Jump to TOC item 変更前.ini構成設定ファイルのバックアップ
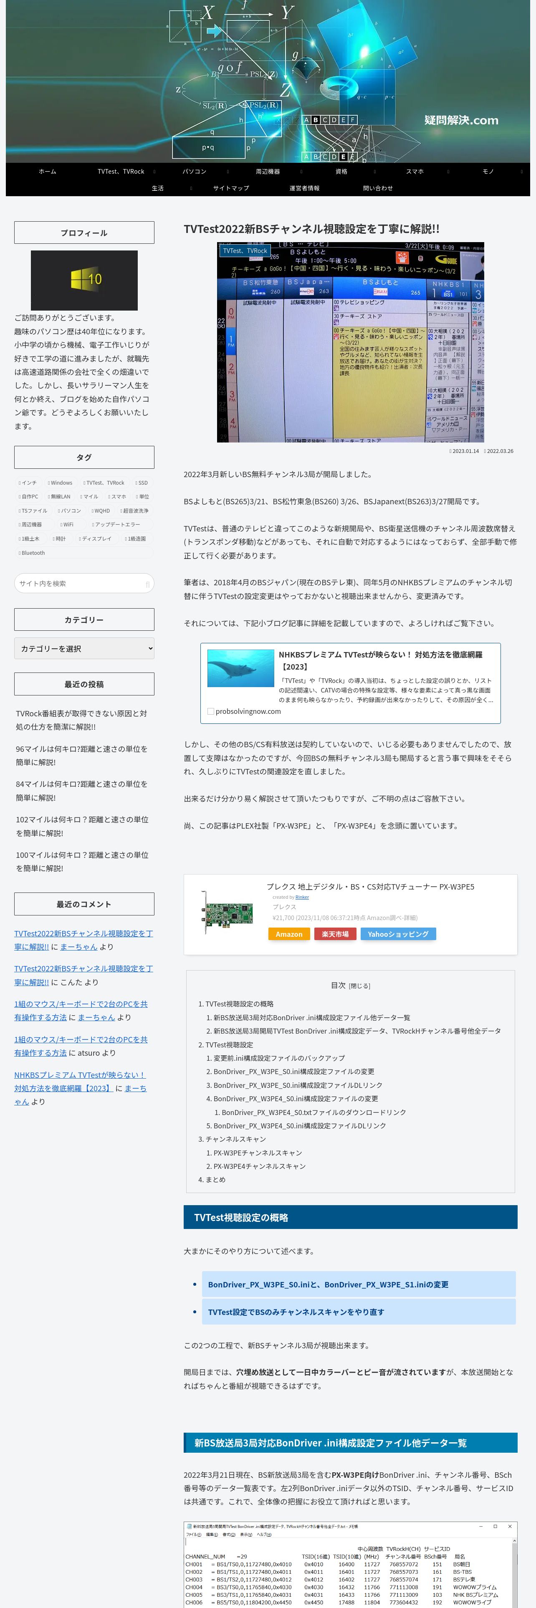 click(279, 1058)
